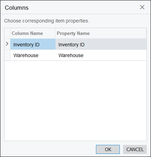This screenshot has width=151, height=157.
Task: Close the Columns dialog with the X icon
Action: click(142, 7)
